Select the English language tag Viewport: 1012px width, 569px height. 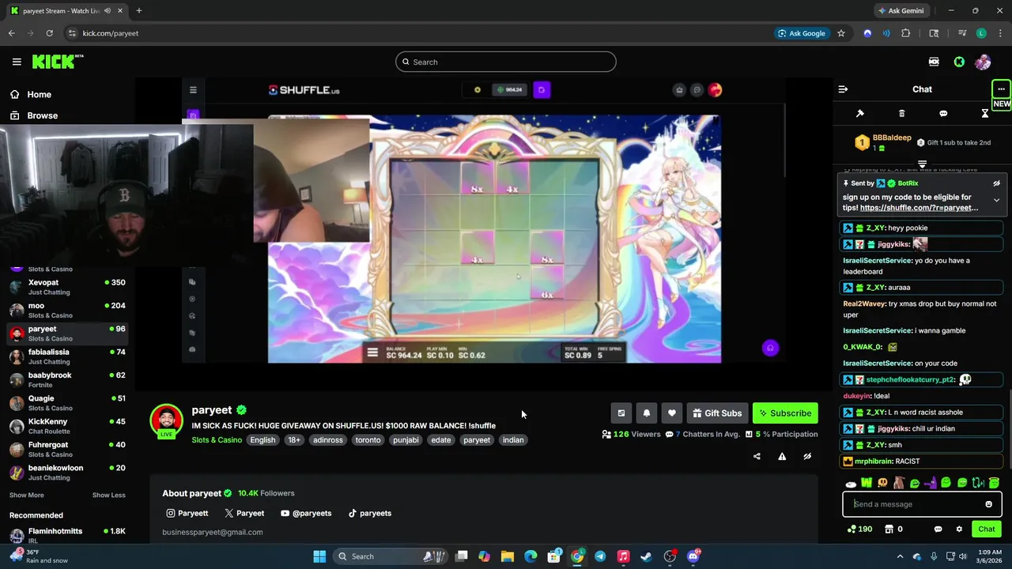[262, 440]
